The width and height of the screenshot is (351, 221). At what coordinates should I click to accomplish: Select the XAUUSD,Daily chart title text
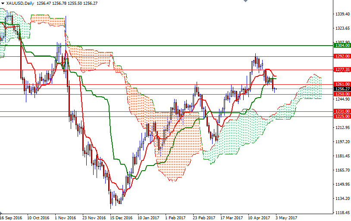(x=20, y=3)
